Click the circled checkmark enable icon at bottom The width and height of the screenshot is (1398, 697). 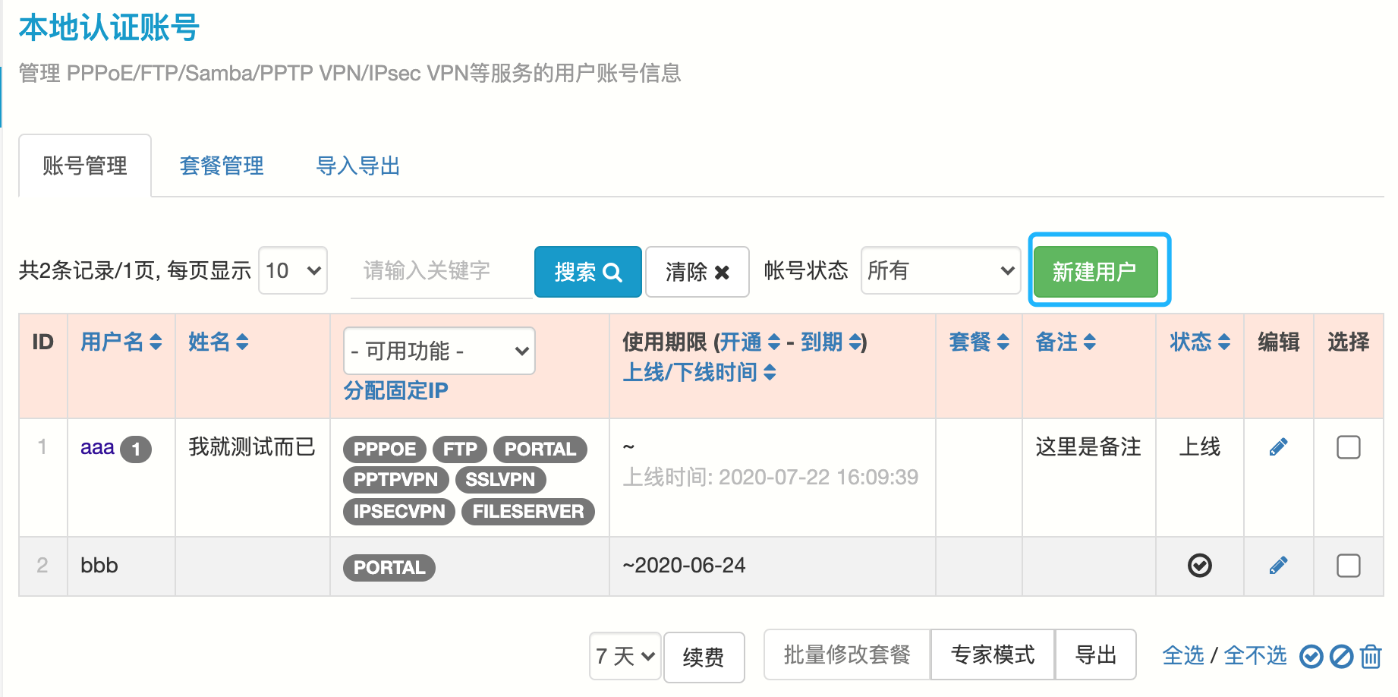click(x=1311, y=656)
